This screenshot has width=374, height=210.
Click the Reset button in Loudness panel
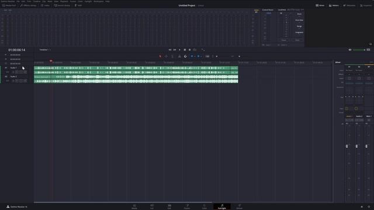click(297, 40)
